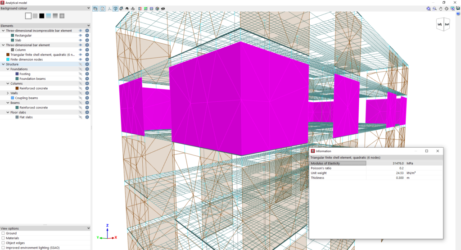
Task: Select the black background colour swatch
Action: pyautogui.click(x=42, y=16)
